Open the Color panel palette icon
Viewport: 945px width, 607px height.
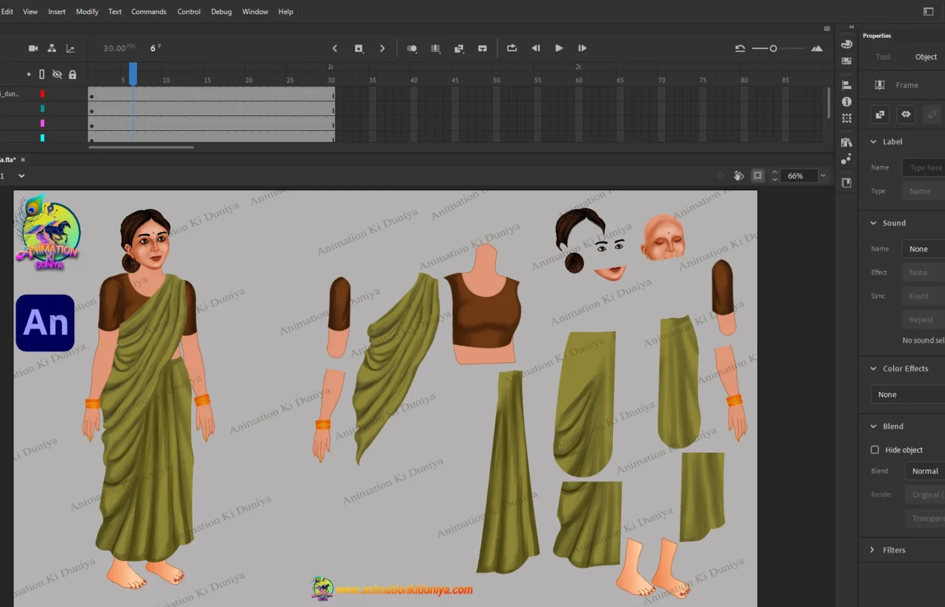(x=846, y=45)
